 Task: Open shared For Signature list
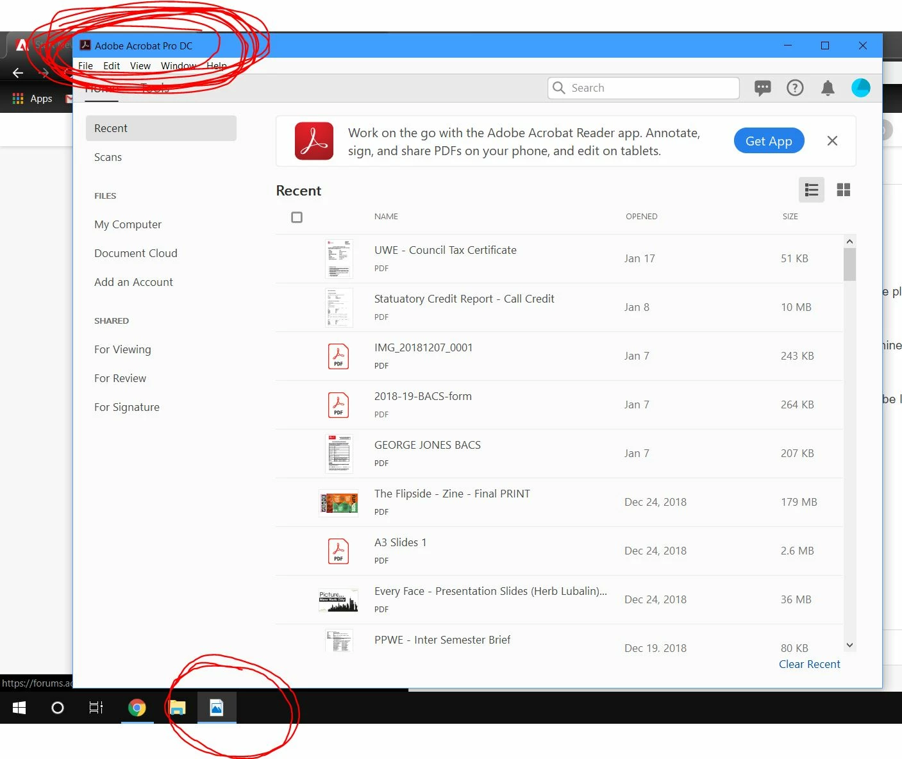pyautogui.click(x=127, y=407)
